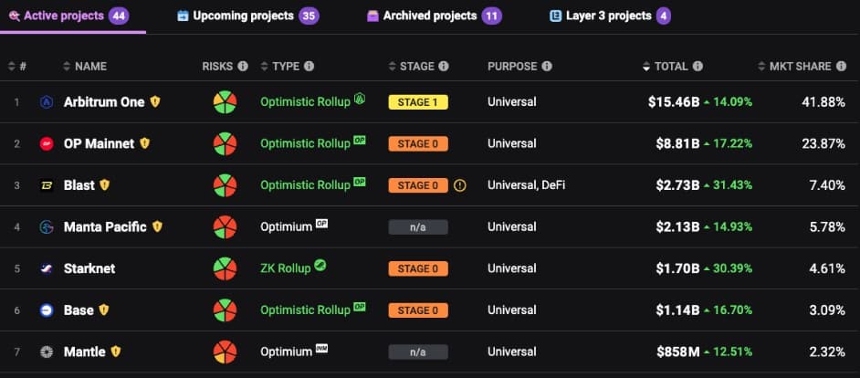Click the info icon beside PURPOSE header
860x378 pixels.
click(x=547, y=67)
